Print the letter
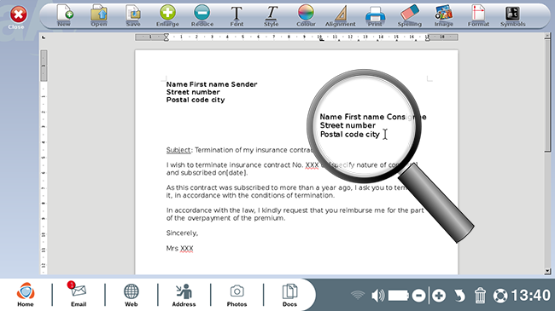This screenshot has width=555, height=311. [375, 16]
